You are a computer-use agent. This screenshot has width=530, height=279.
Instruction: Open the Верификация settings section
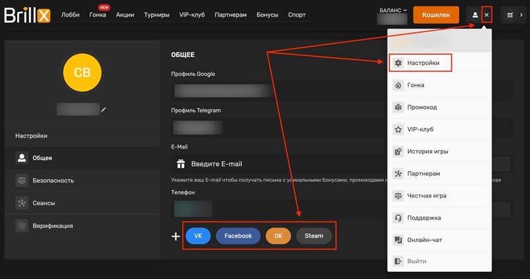tap(53, 225)
